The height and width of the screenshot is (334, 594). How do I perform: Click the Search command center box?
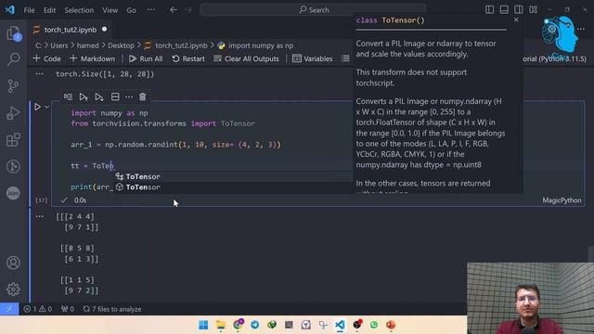click(314, 10)
